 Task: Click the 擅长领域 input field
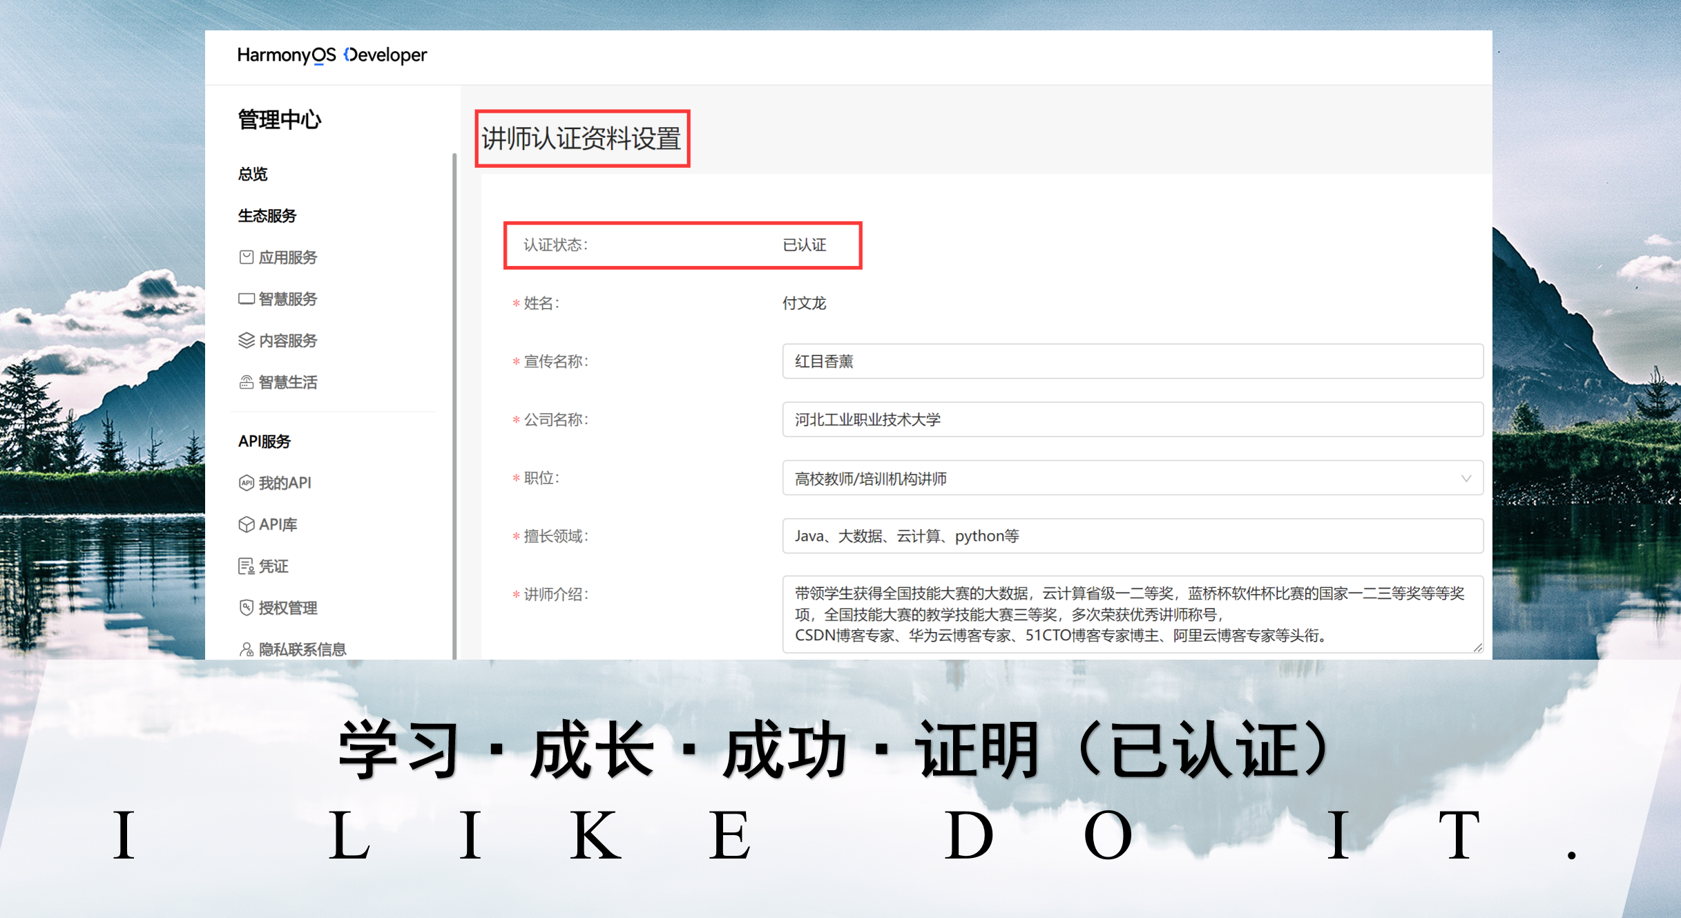1133,536
